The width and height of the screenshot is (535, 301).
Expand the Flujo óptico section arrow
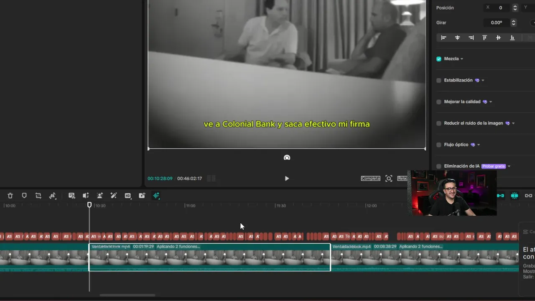click(479, 145)
